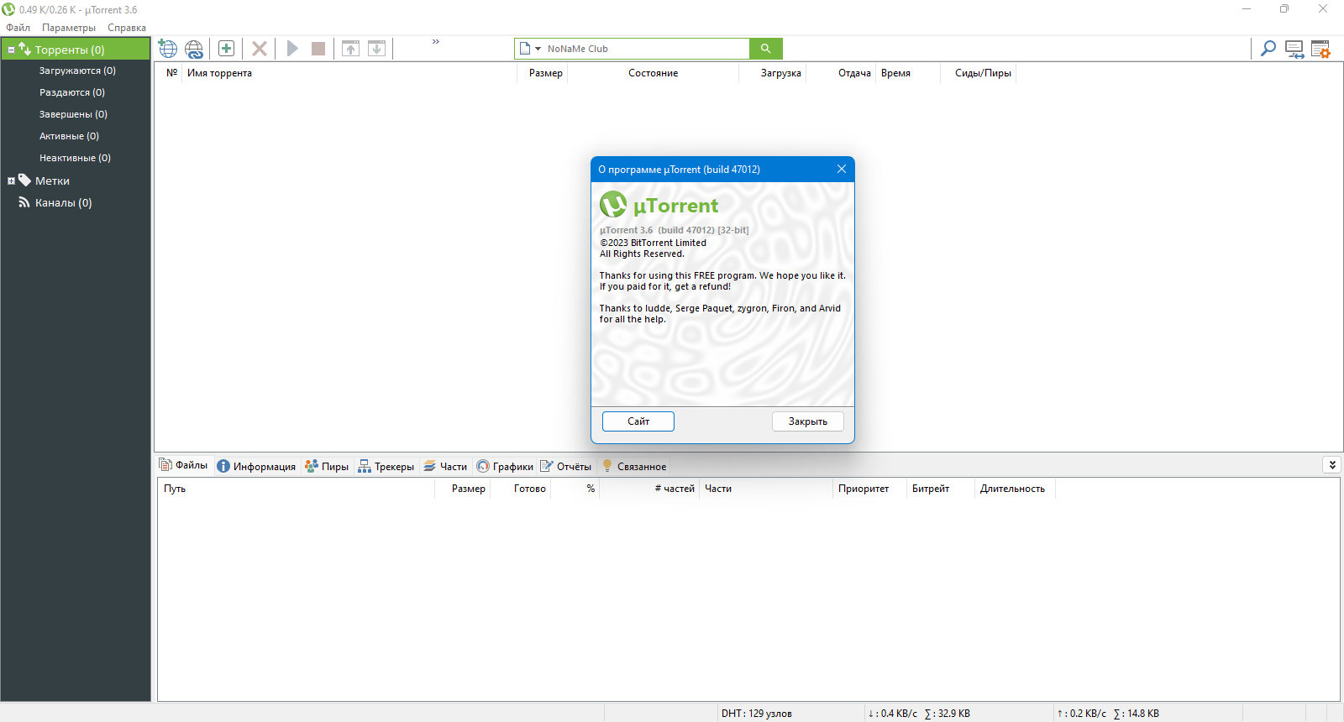Image resolution: width=1344 pixels, height=722 pixels.
Task: Sort by Загрузка column header
Action: 773,74
